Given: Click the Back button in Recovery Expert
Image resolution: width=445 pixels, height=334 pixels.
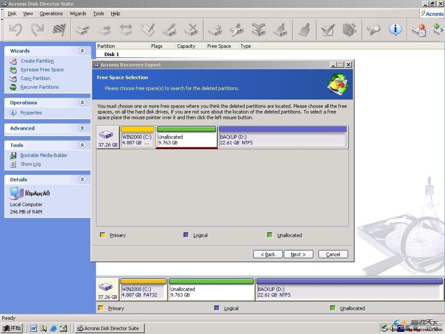Looking at the screenshot, I should pos(268,254).
